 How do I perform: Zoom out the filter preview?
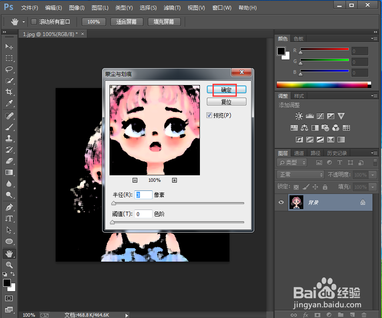tap(135, 180)
